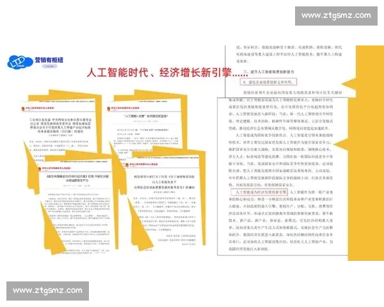Click the national emblem on the 工业和信息化部 document

pyautogui.click(x=23, y=109)
